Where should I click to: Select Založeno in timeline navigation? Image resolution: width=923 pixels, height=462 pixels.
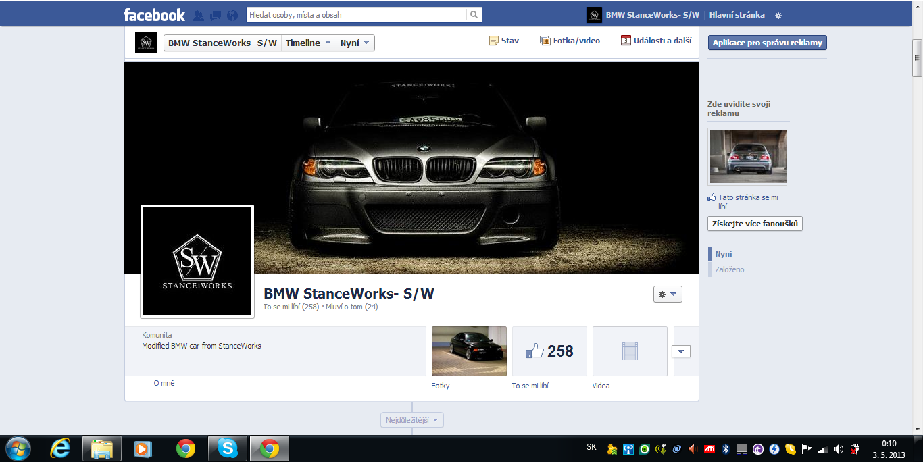pyautogui.click(x=730, y=269)
